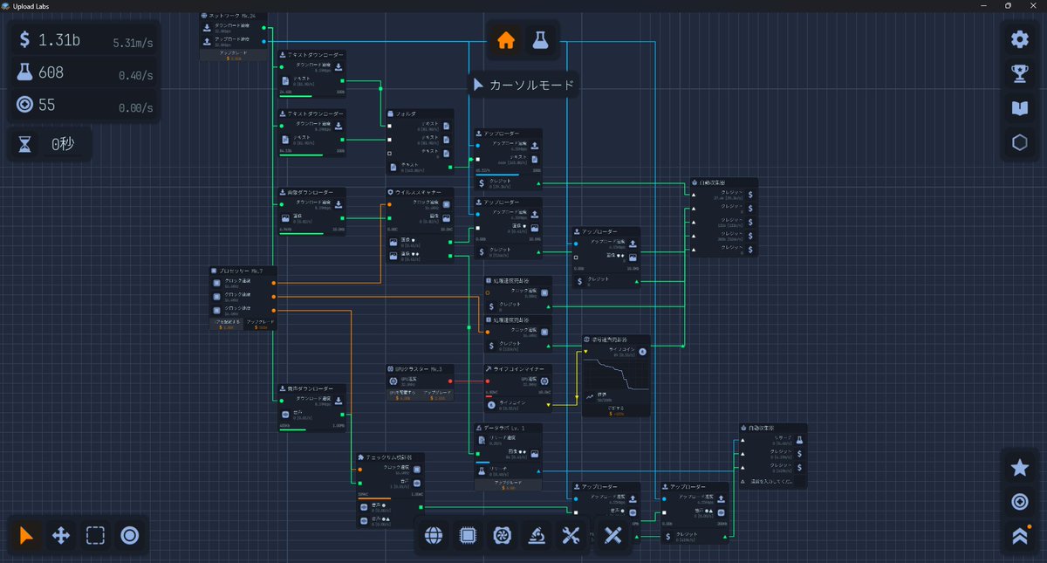The height and width of the screenshot is (563, 1047).
Task: Open the GPU fan category
Action: [x=502, y=536]
